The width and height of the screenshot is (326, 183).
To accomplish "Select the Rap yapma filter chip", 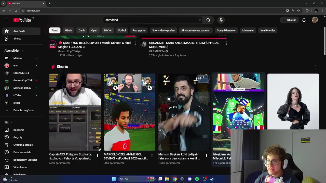I will point(139,30).
